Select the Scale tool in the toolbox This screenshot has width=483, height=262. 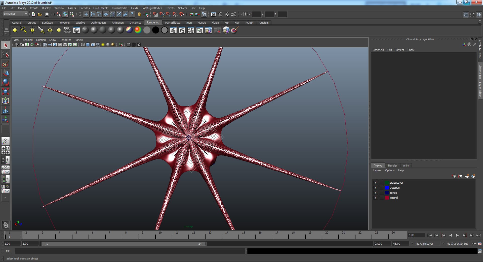pos(6,91)
